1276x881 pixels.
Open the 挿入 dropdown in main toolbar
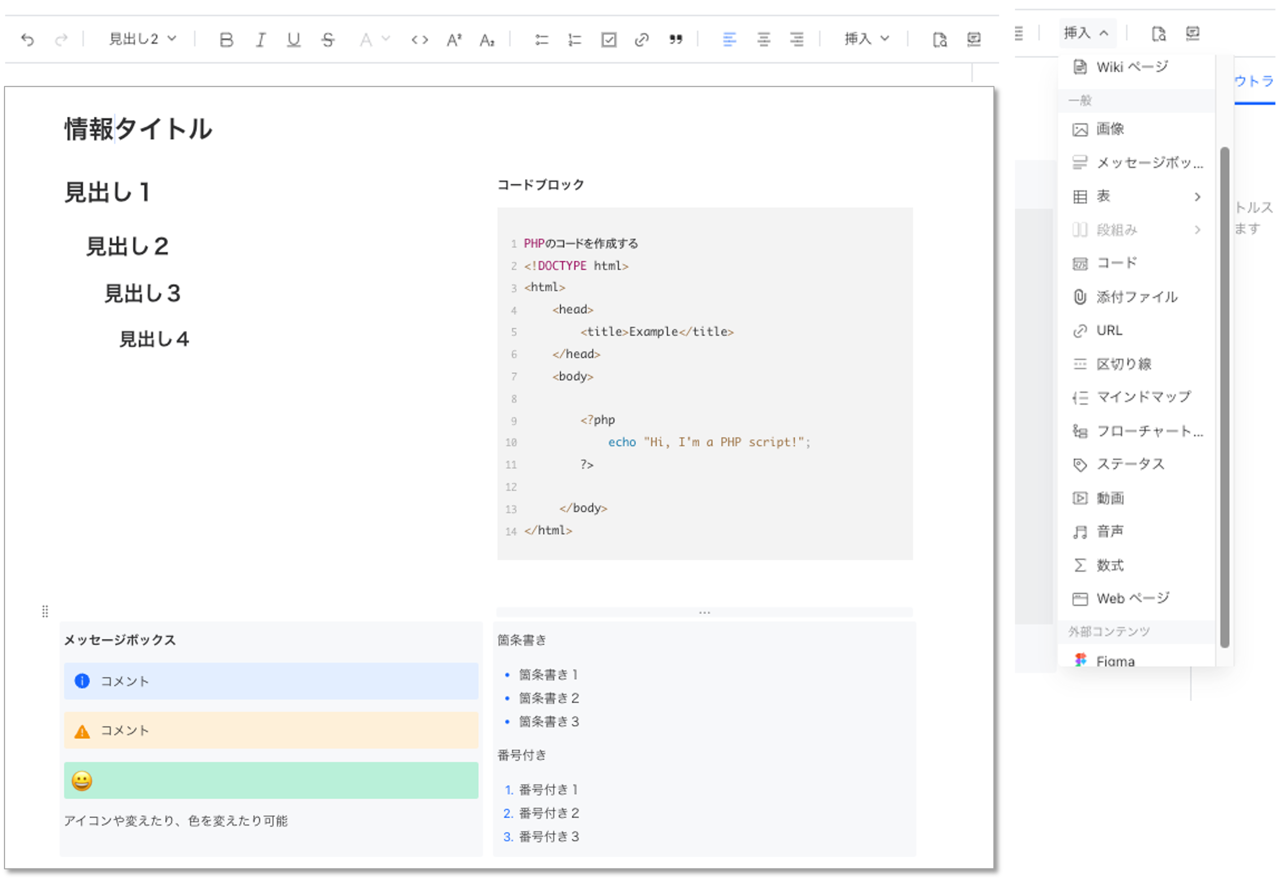(866, 39)
